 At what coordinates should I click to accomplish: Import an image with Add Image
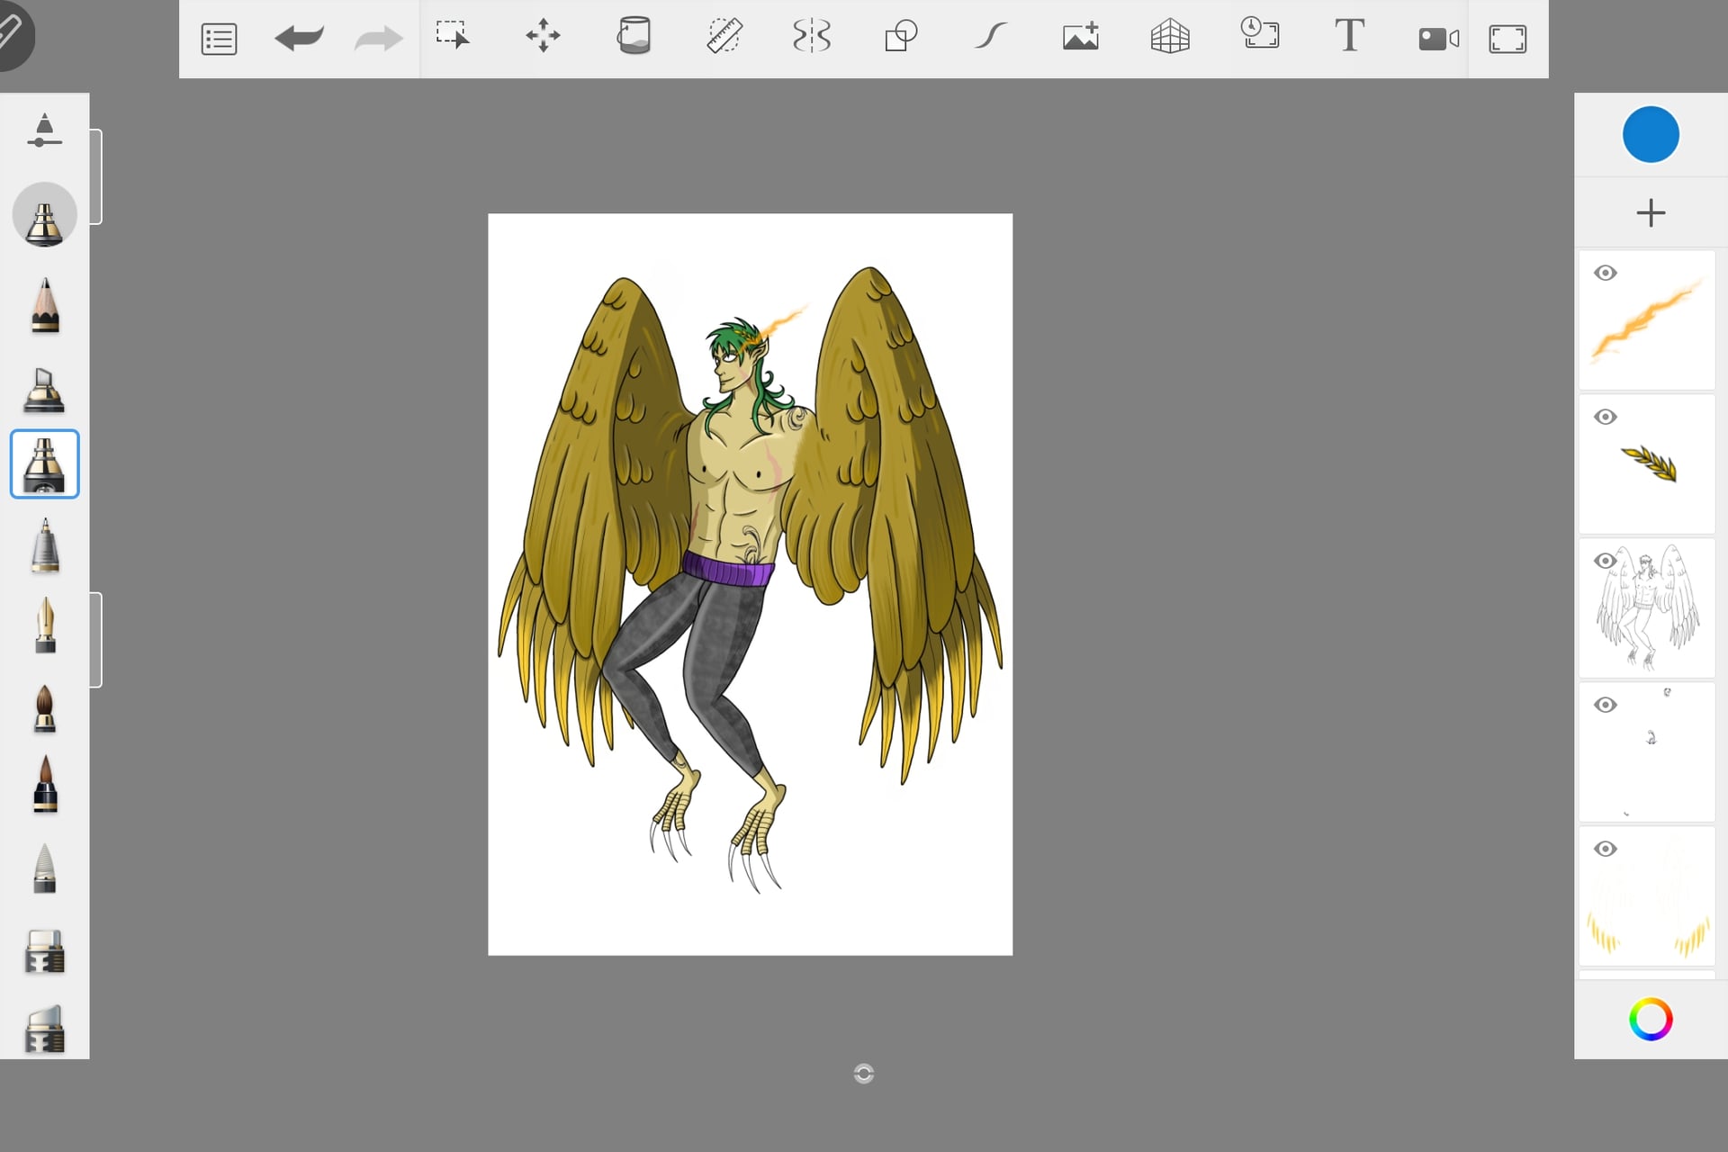(1080, 36)
